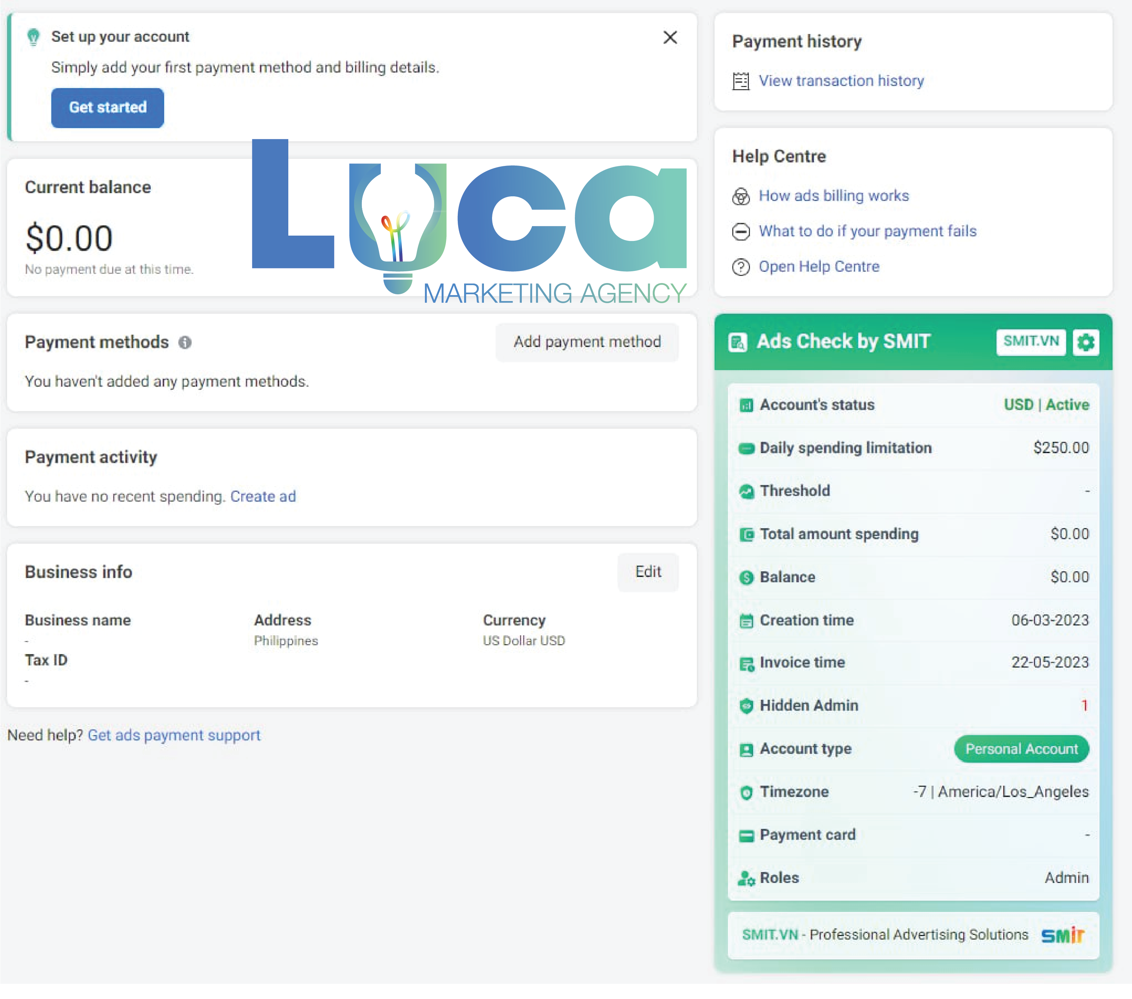Click the Account's status icon
This screenshot has width=1132, height=999.
(746, 405)
